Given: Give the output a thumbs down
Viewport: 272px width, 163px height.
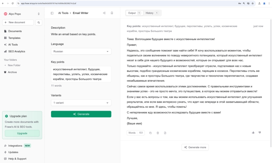Looking at the screenshot, I should [x=260, y=132].
